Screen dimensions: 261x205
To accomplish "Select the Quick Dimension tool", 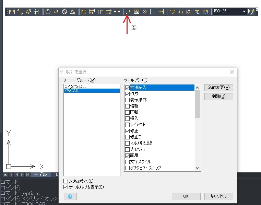I will coord(84,12).
